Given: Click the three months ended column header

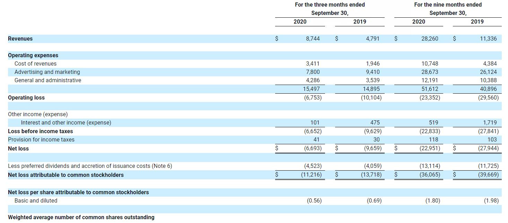Looking at the screenshot, I should tap(330, 9).
